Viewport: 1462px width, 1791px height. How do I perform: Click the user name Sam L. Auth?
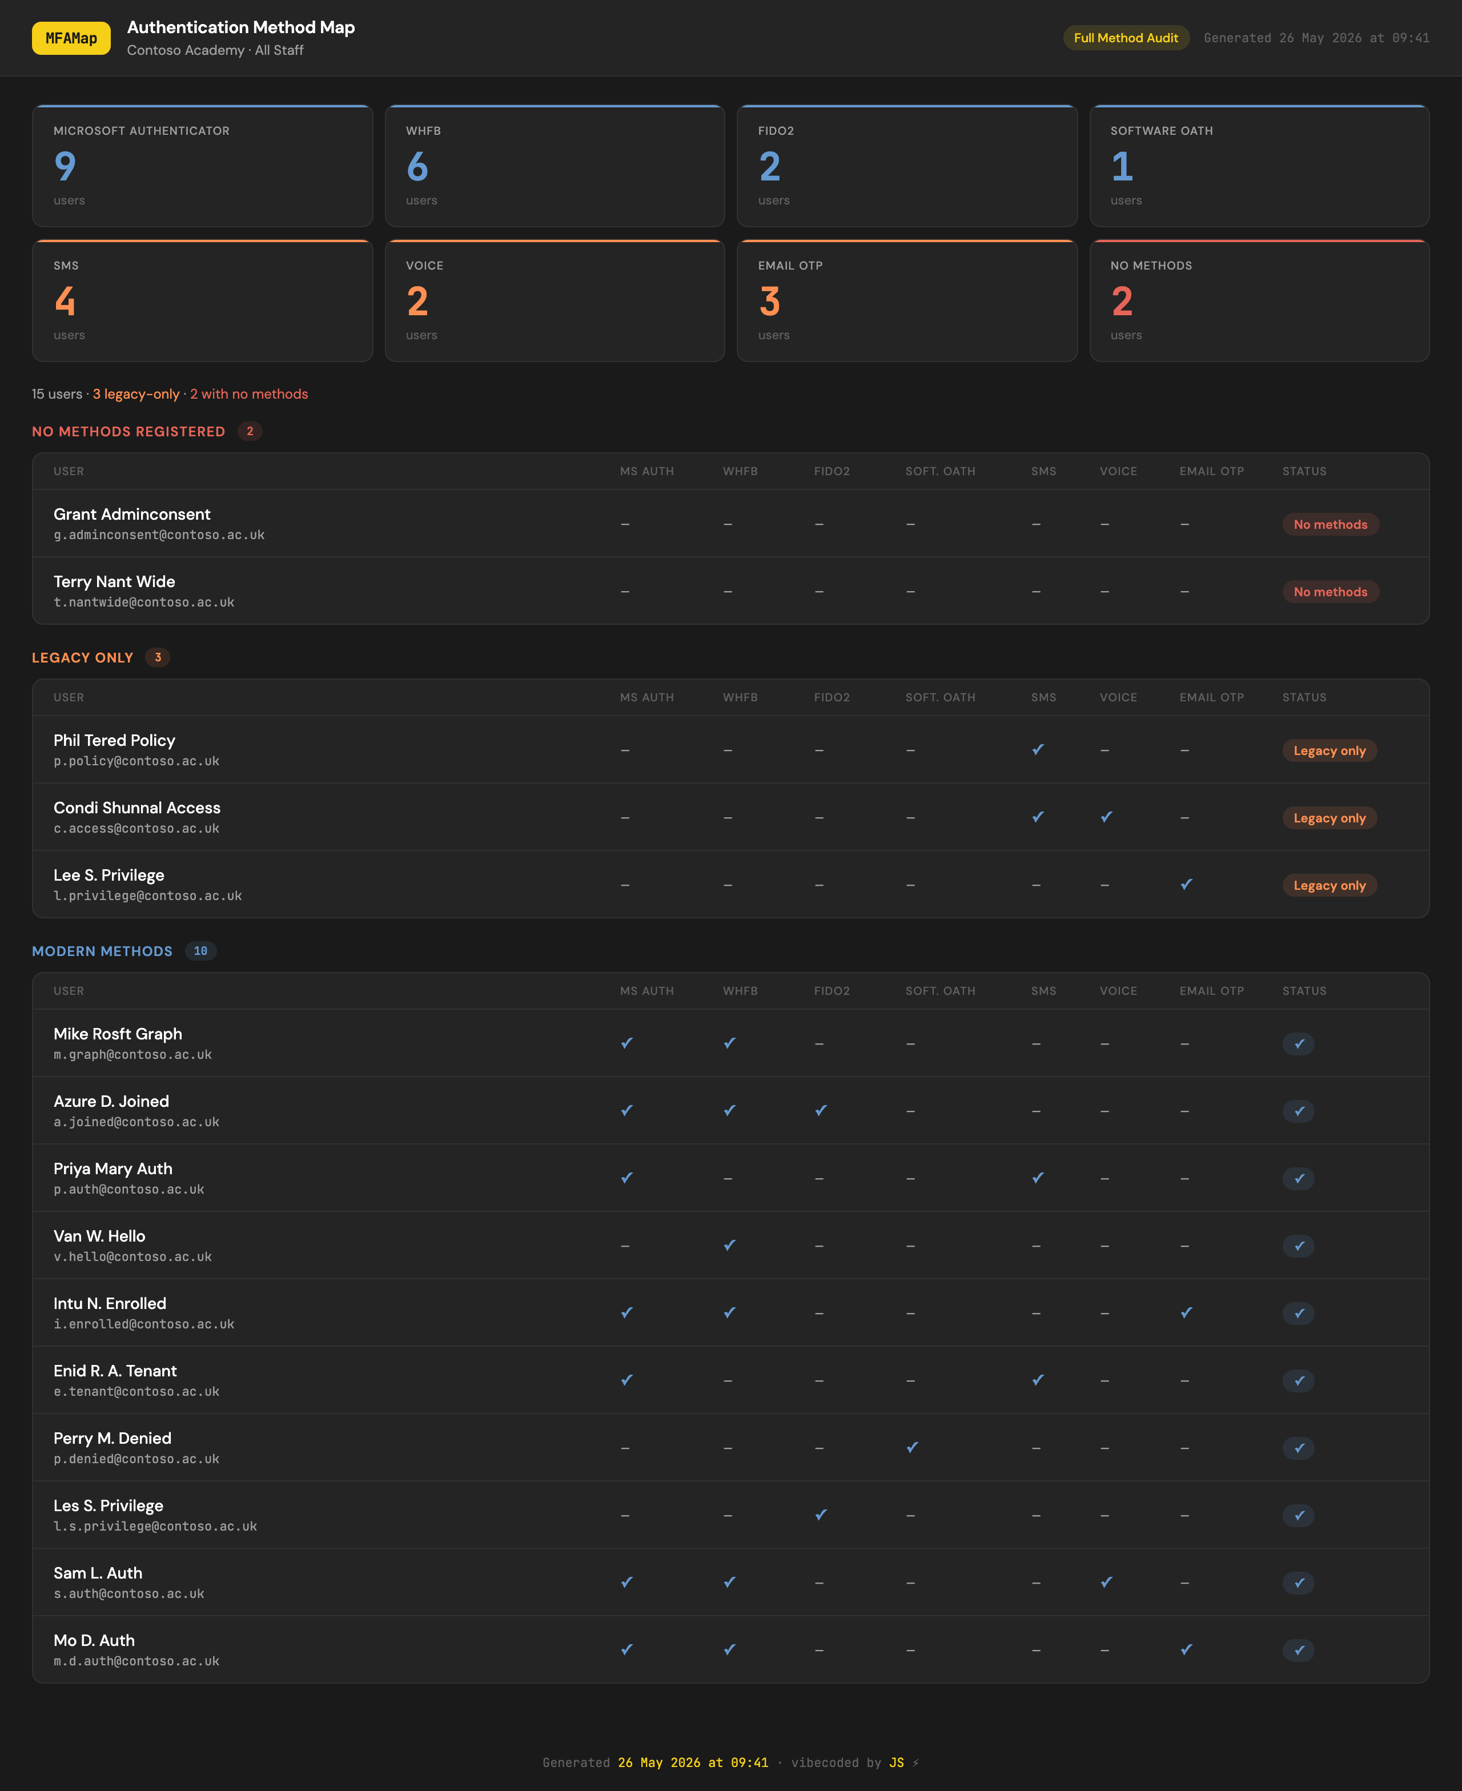(x=98, y=1573)
